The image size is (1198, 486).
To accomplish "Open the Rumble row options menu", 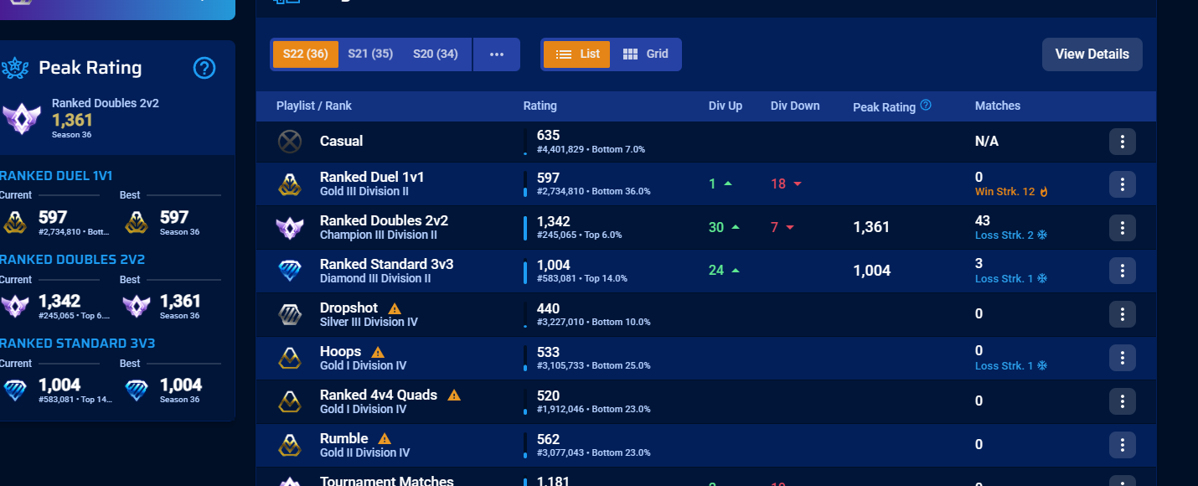I will 1122,445.
